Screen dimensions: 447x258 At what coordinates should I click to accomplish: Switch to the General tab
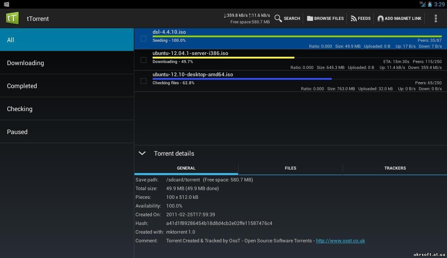coord(186,168)
